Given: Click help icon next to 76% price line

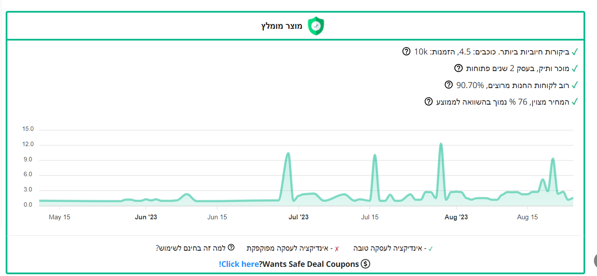Looking at the screenshot, I should point(429,102).
